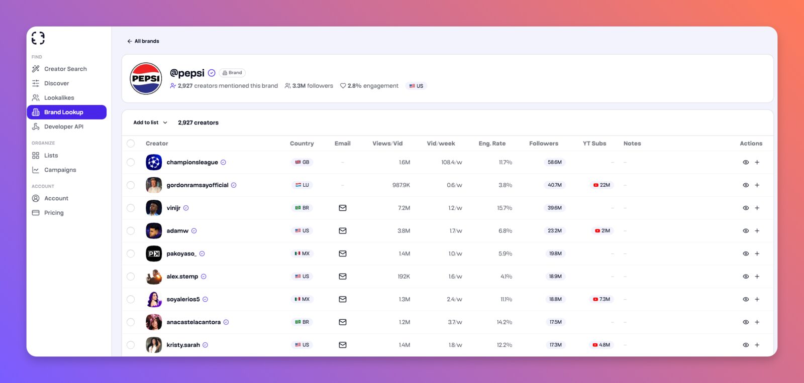Click the app logo in sidebar
804x383 pixels.
[38, 38]
